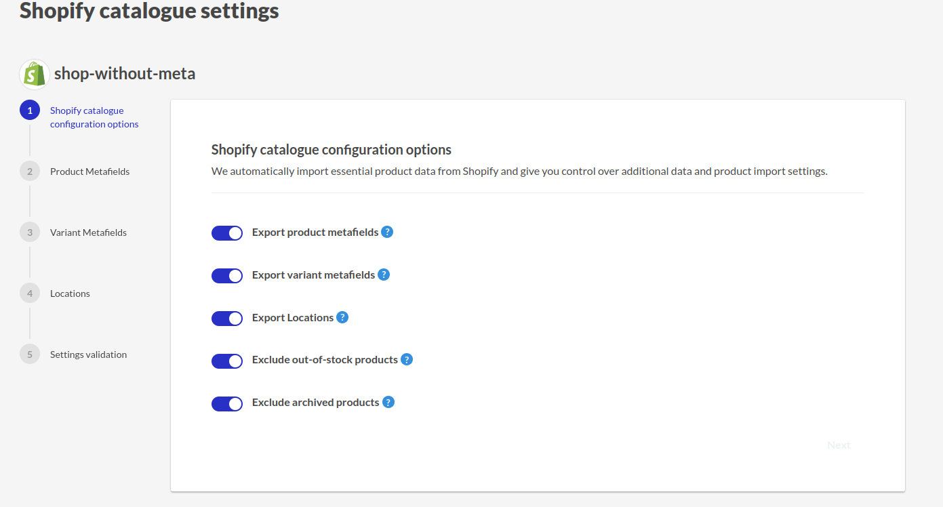The image size is (943, 507).
Task: Click step 5 number circle
Action: pos(30,354)
